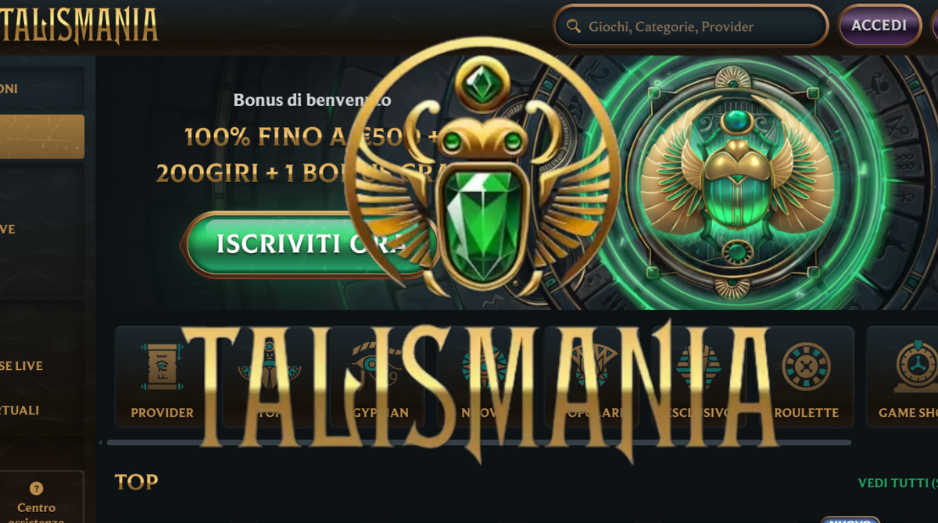
Task: Open the Popolari category tile
Action: [591, 378]
